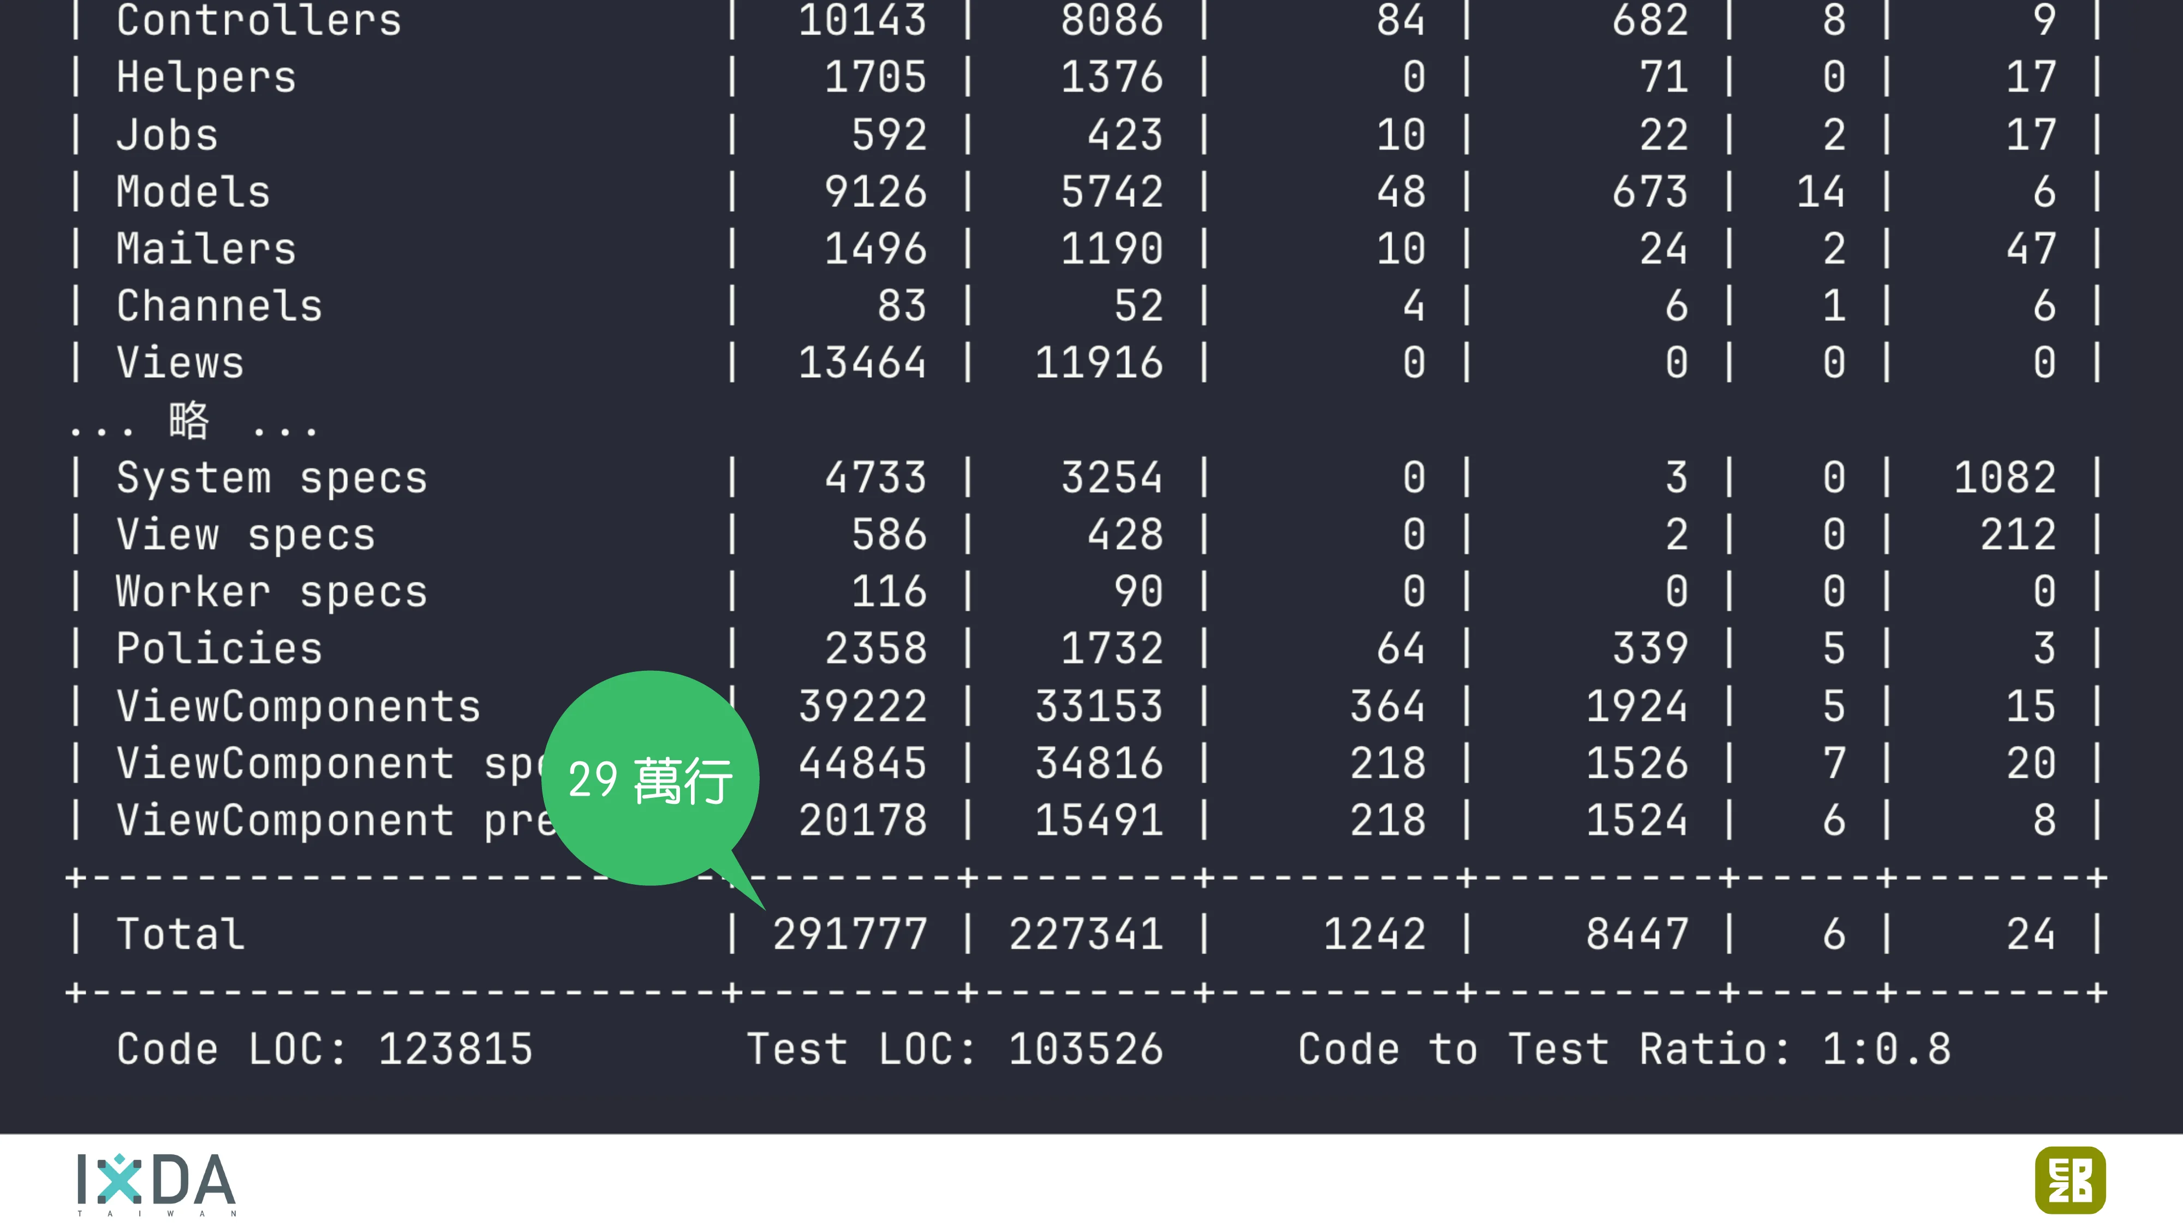This screenshot has height=1228, width=2183.
Task: Click the Code to Test Ratio text
Action: [1624, 1049]
